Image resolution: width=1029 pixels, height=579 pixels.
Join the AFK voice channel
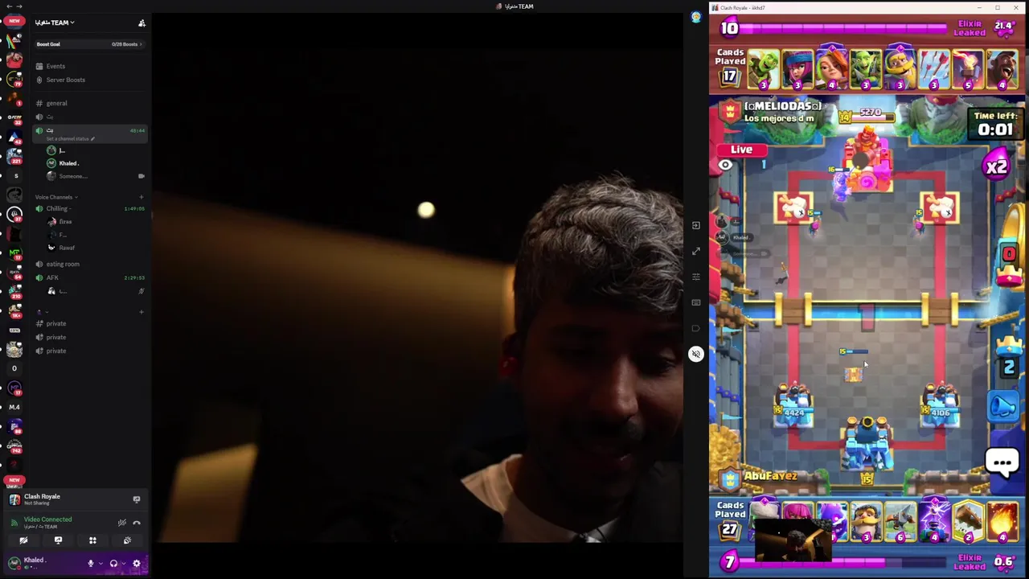pos(52,278)
